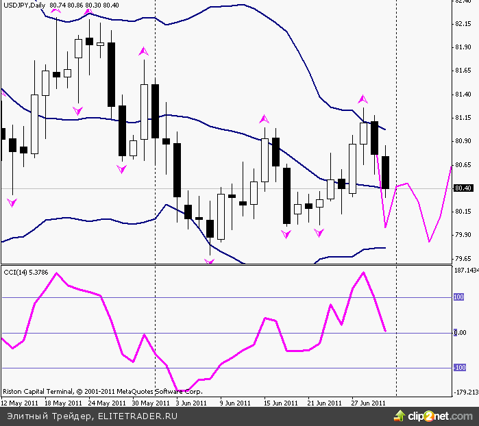Click the down fractal arrow below the leftmost candles

(12, 202)
